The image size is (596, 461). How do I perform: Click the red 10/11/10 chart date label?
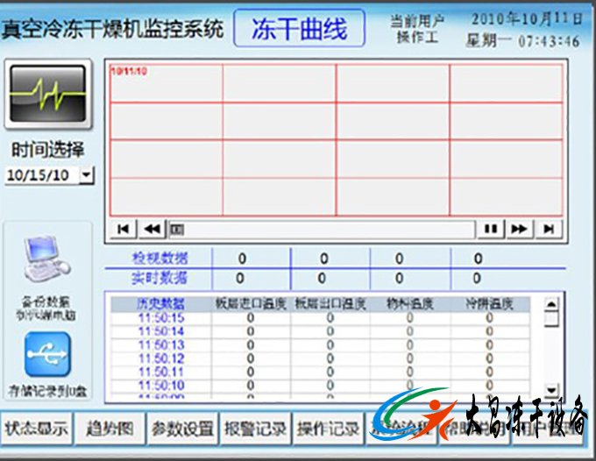pyautogui.click(x=129, y=71)
